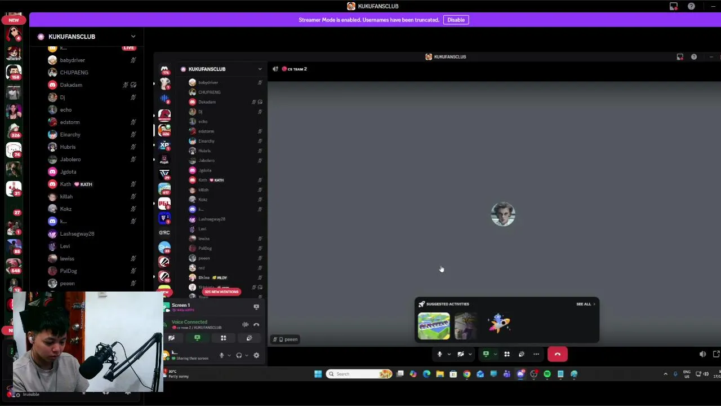This screenshot has width=721, height=406.
Task: Open the more options ellipsis in the call bar
Action: (x=536, y=354)
